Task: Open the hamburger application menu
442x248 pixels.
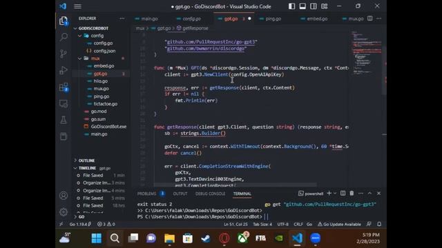Action: [x=77, y=6]
